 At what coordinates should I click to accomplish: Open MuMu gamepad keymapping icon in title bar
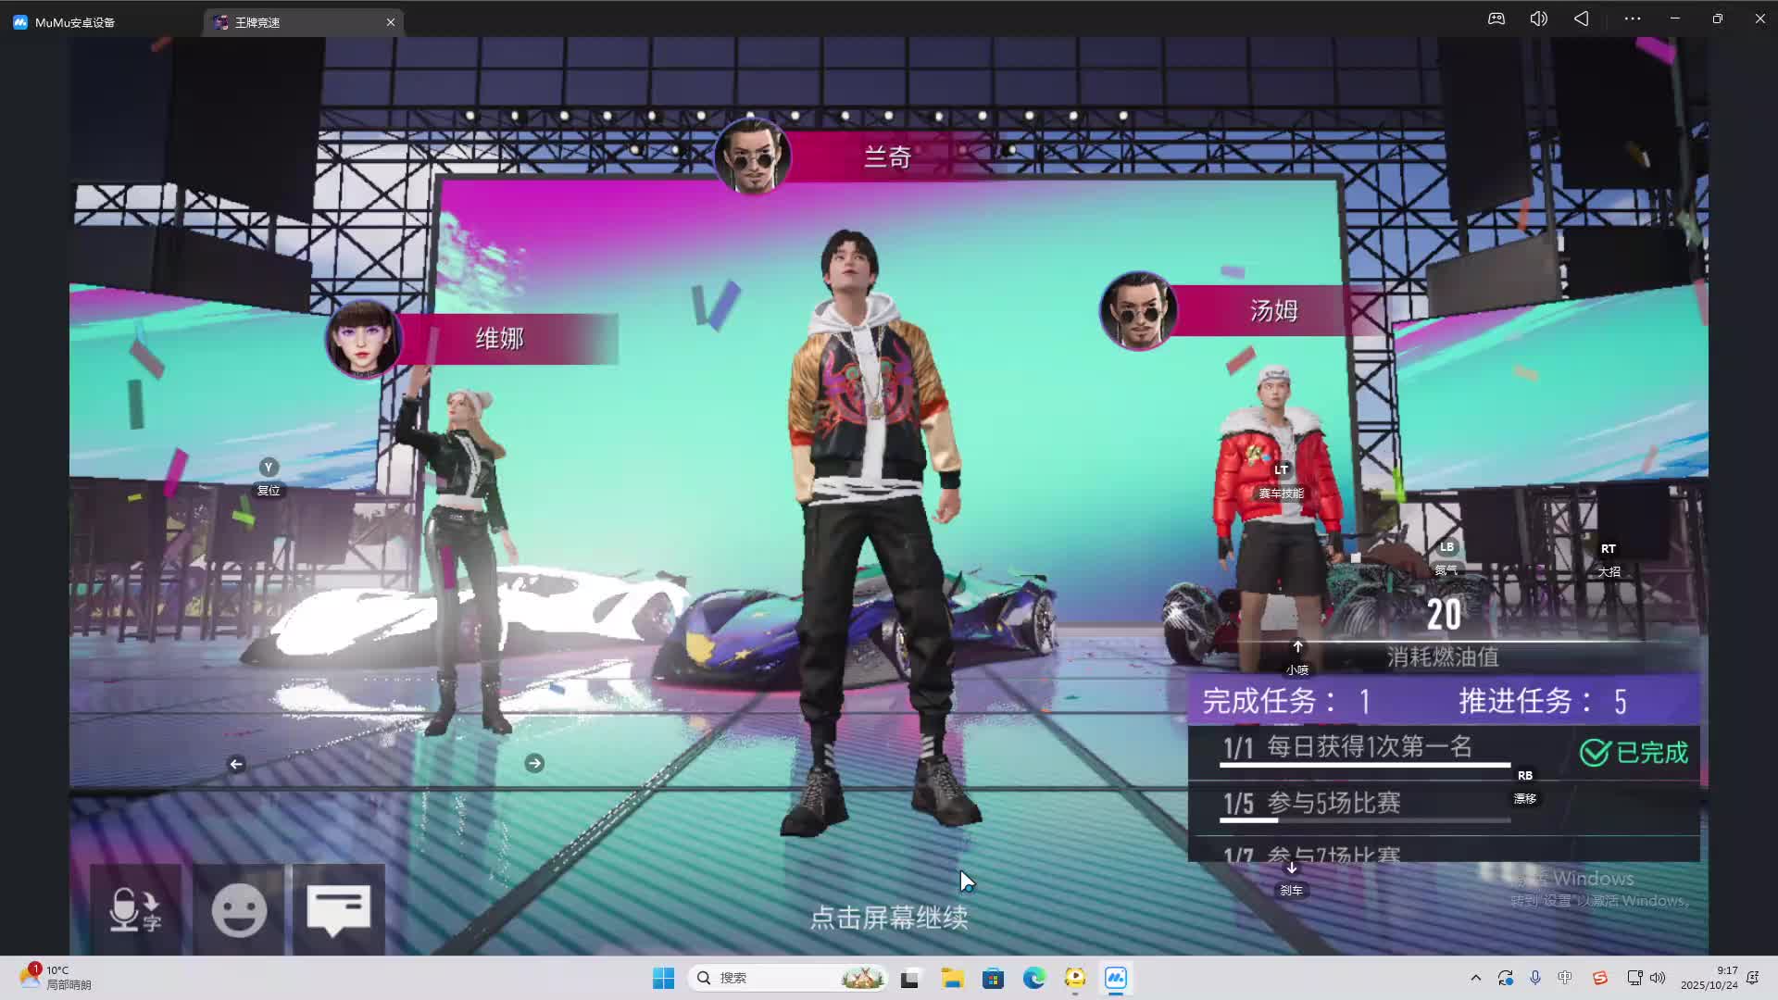coord(1496,19)
